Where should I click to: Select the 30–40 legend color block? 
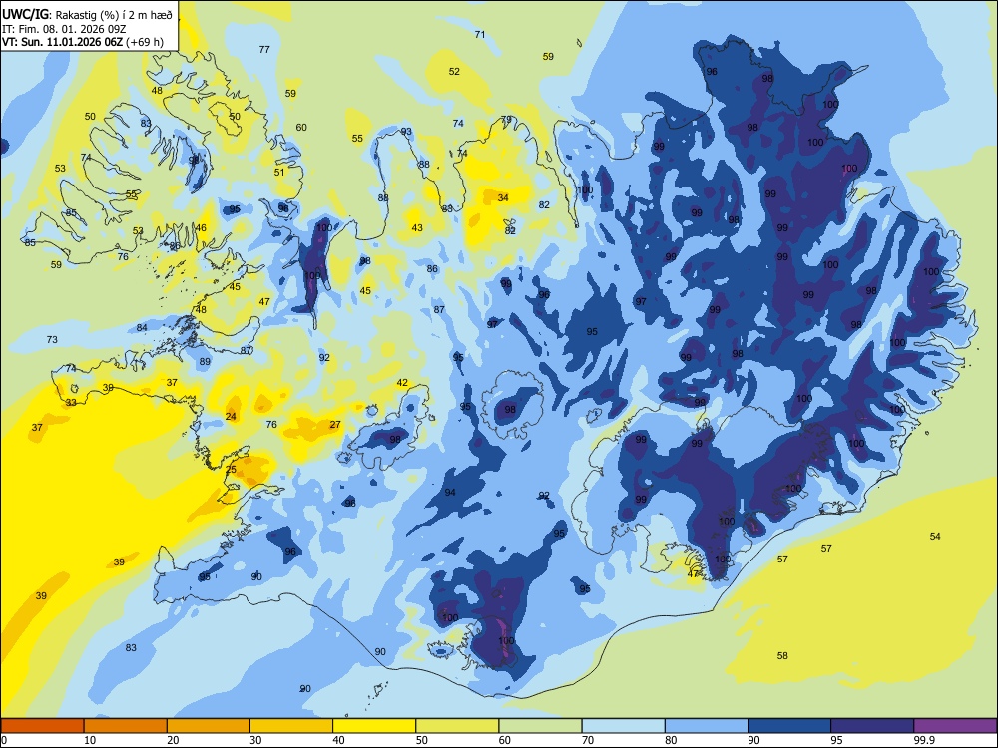pos(291,726)
